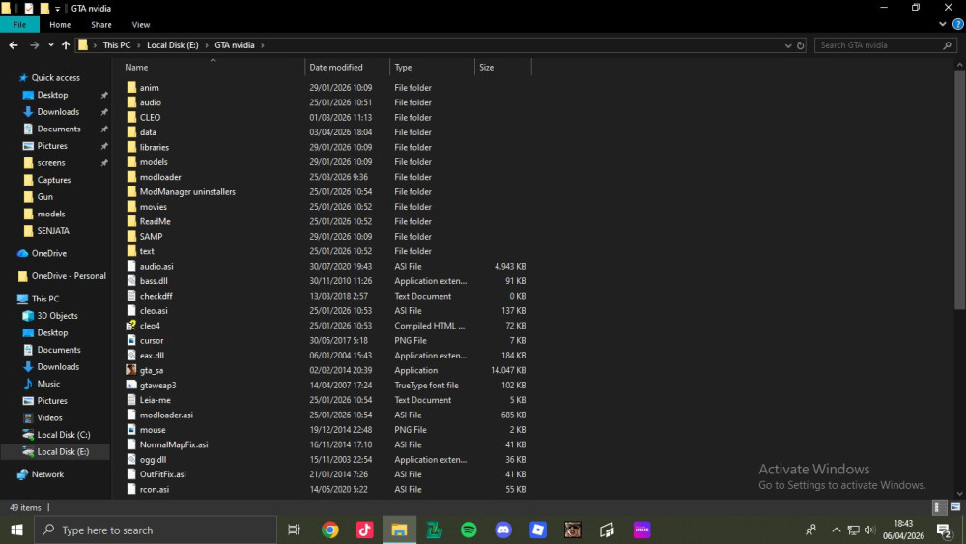Expand the address bar history dropdown
This screenshot has width=966, height=544.
[788, 45]
